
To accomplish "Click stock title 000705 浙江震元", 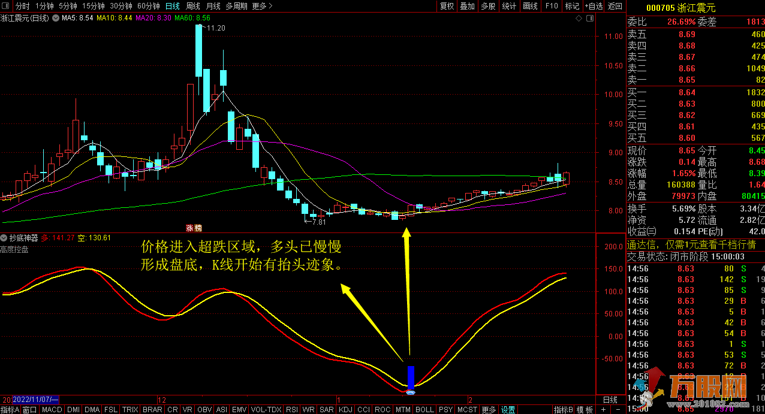I will point(680,8).
